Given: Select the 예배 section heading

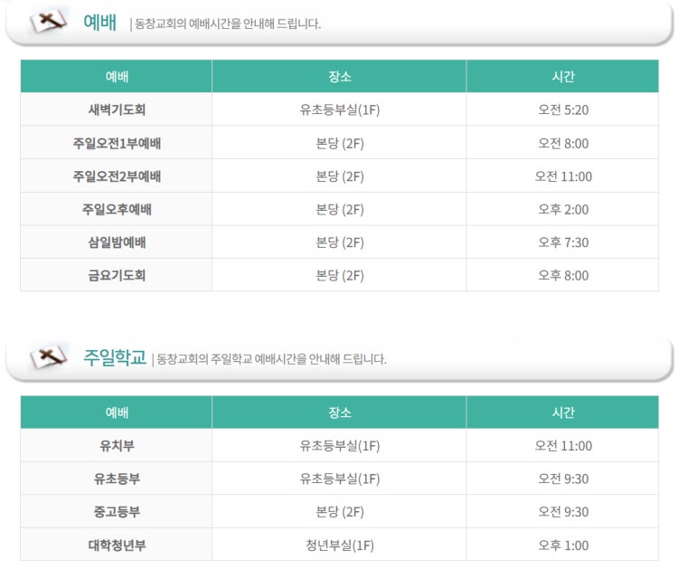Looking at the screenshot, I should pos(99,22).
